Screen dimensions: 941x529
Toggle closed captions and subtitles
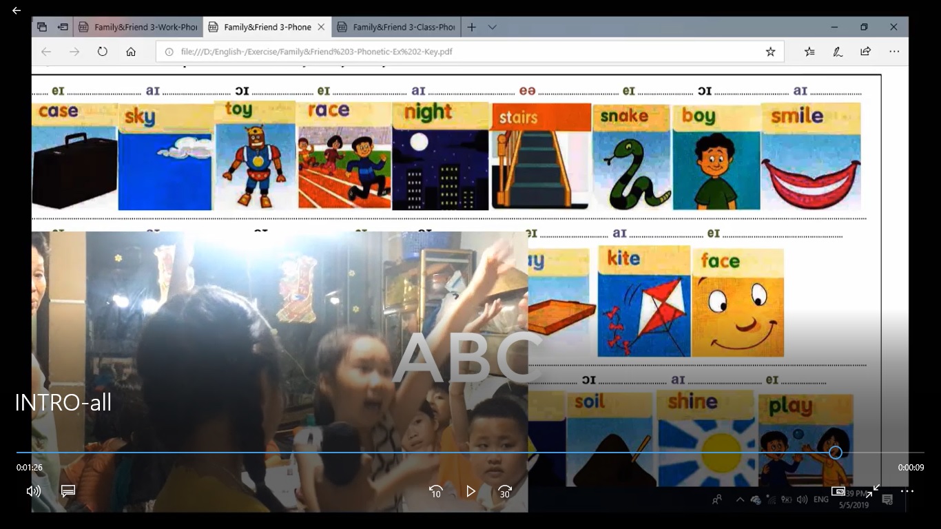68,491
